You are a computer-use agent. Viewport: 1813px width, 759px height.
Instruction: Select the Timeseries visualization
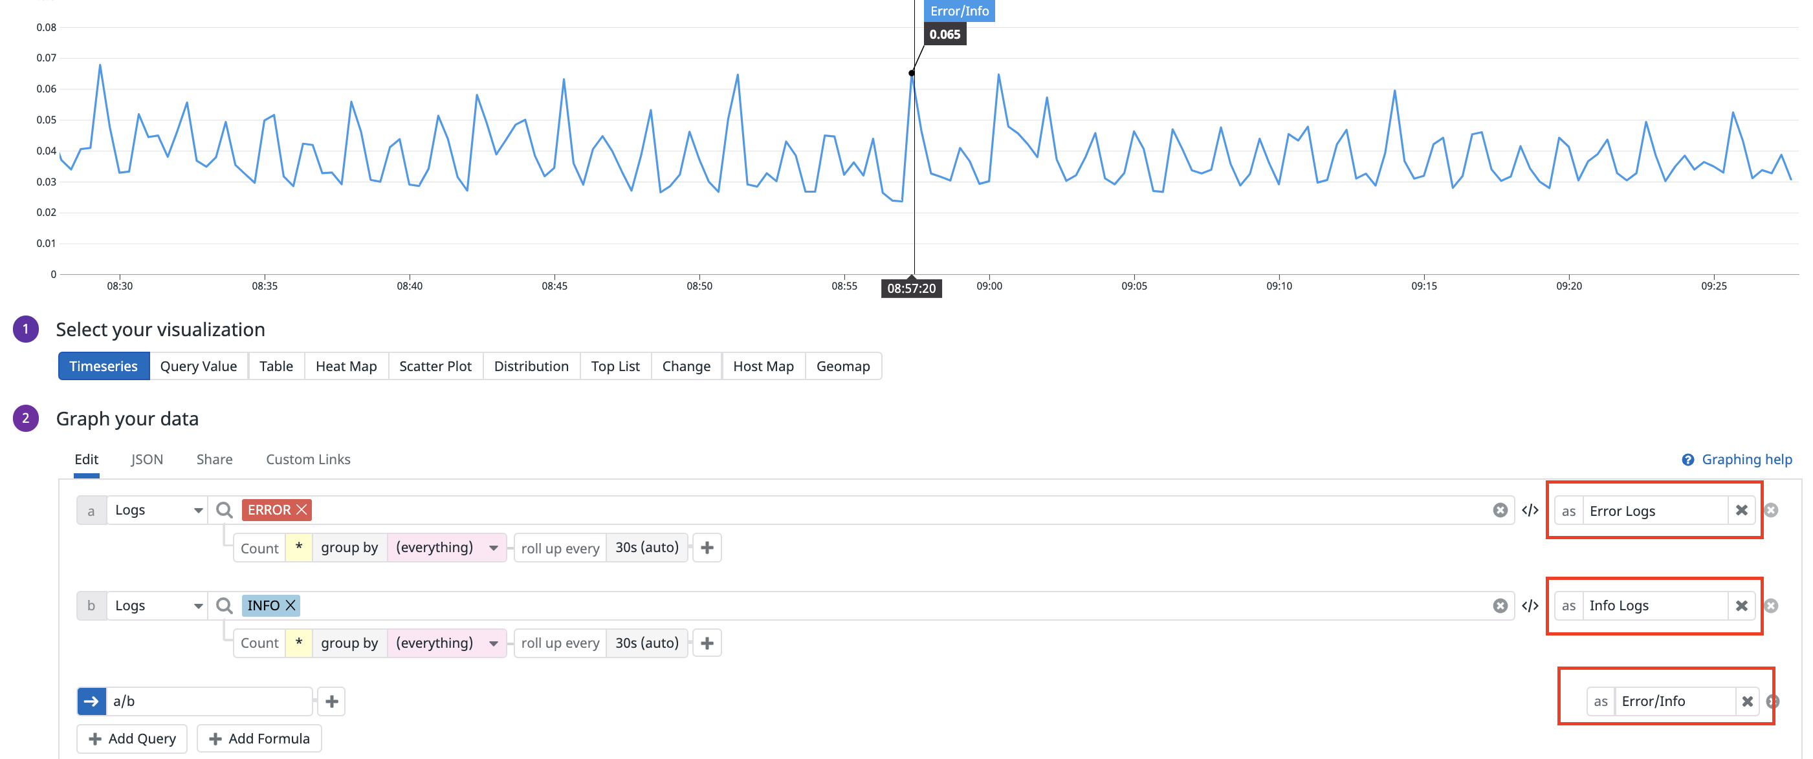(x=104, y=366)
